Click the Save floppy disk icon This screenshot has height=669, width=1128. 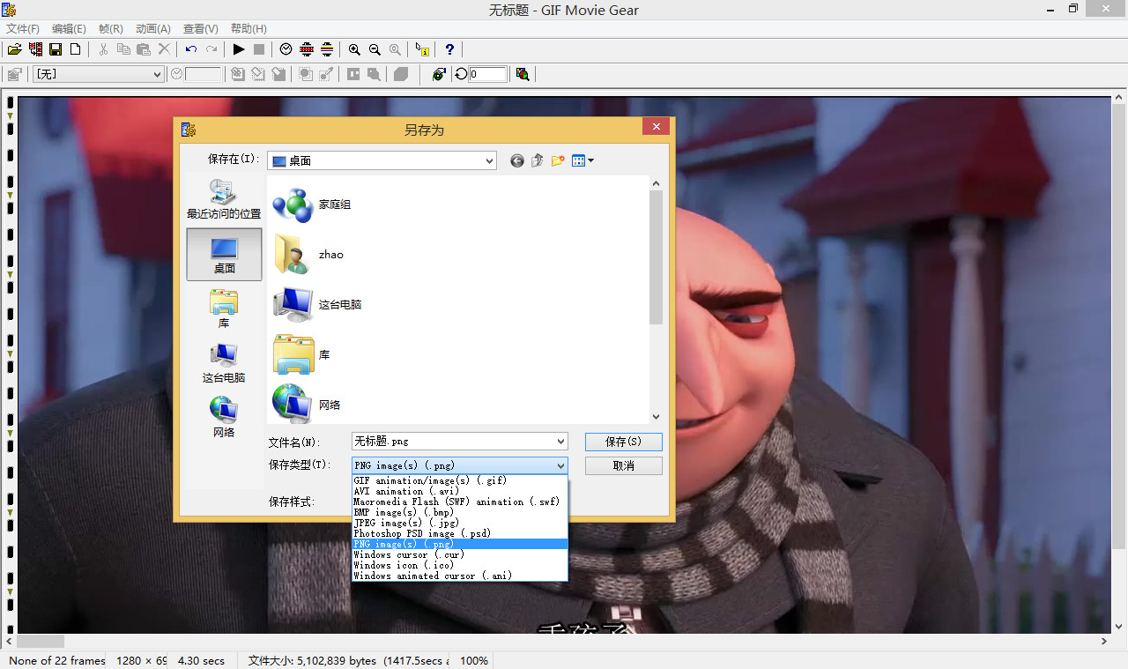[56, 49]
